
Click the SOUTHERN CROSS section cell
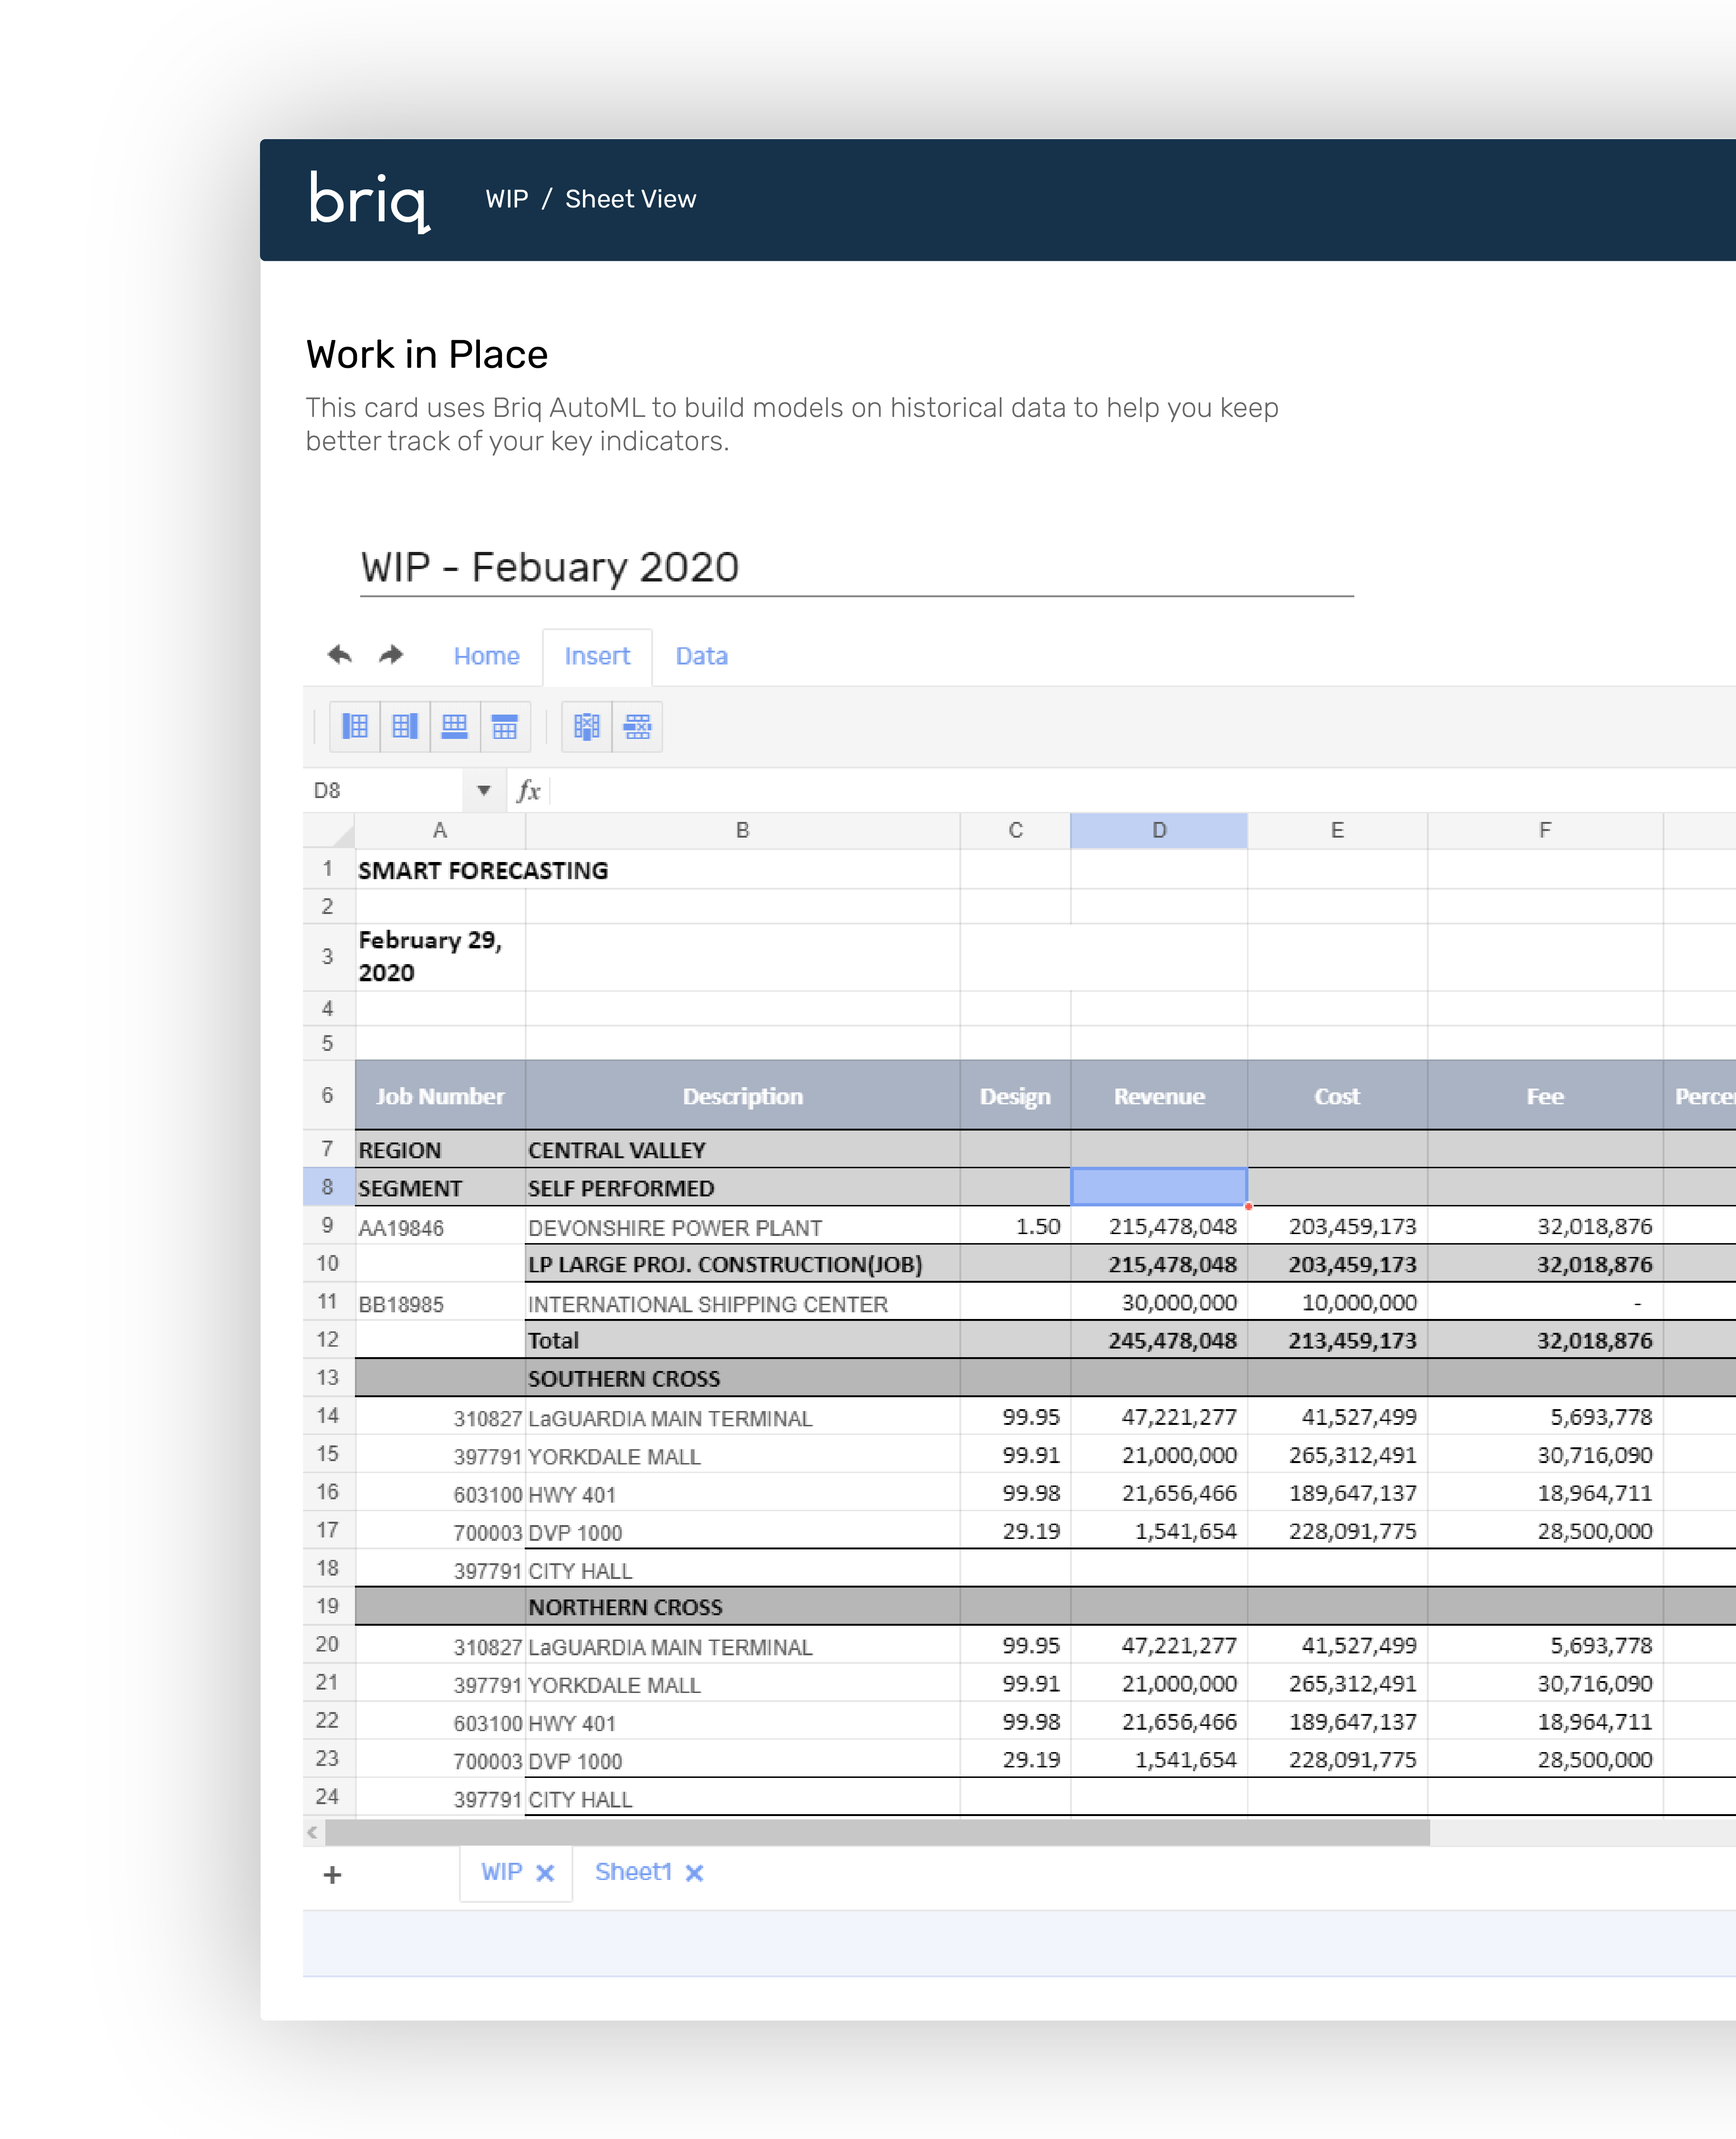(x=743, y=1379)
